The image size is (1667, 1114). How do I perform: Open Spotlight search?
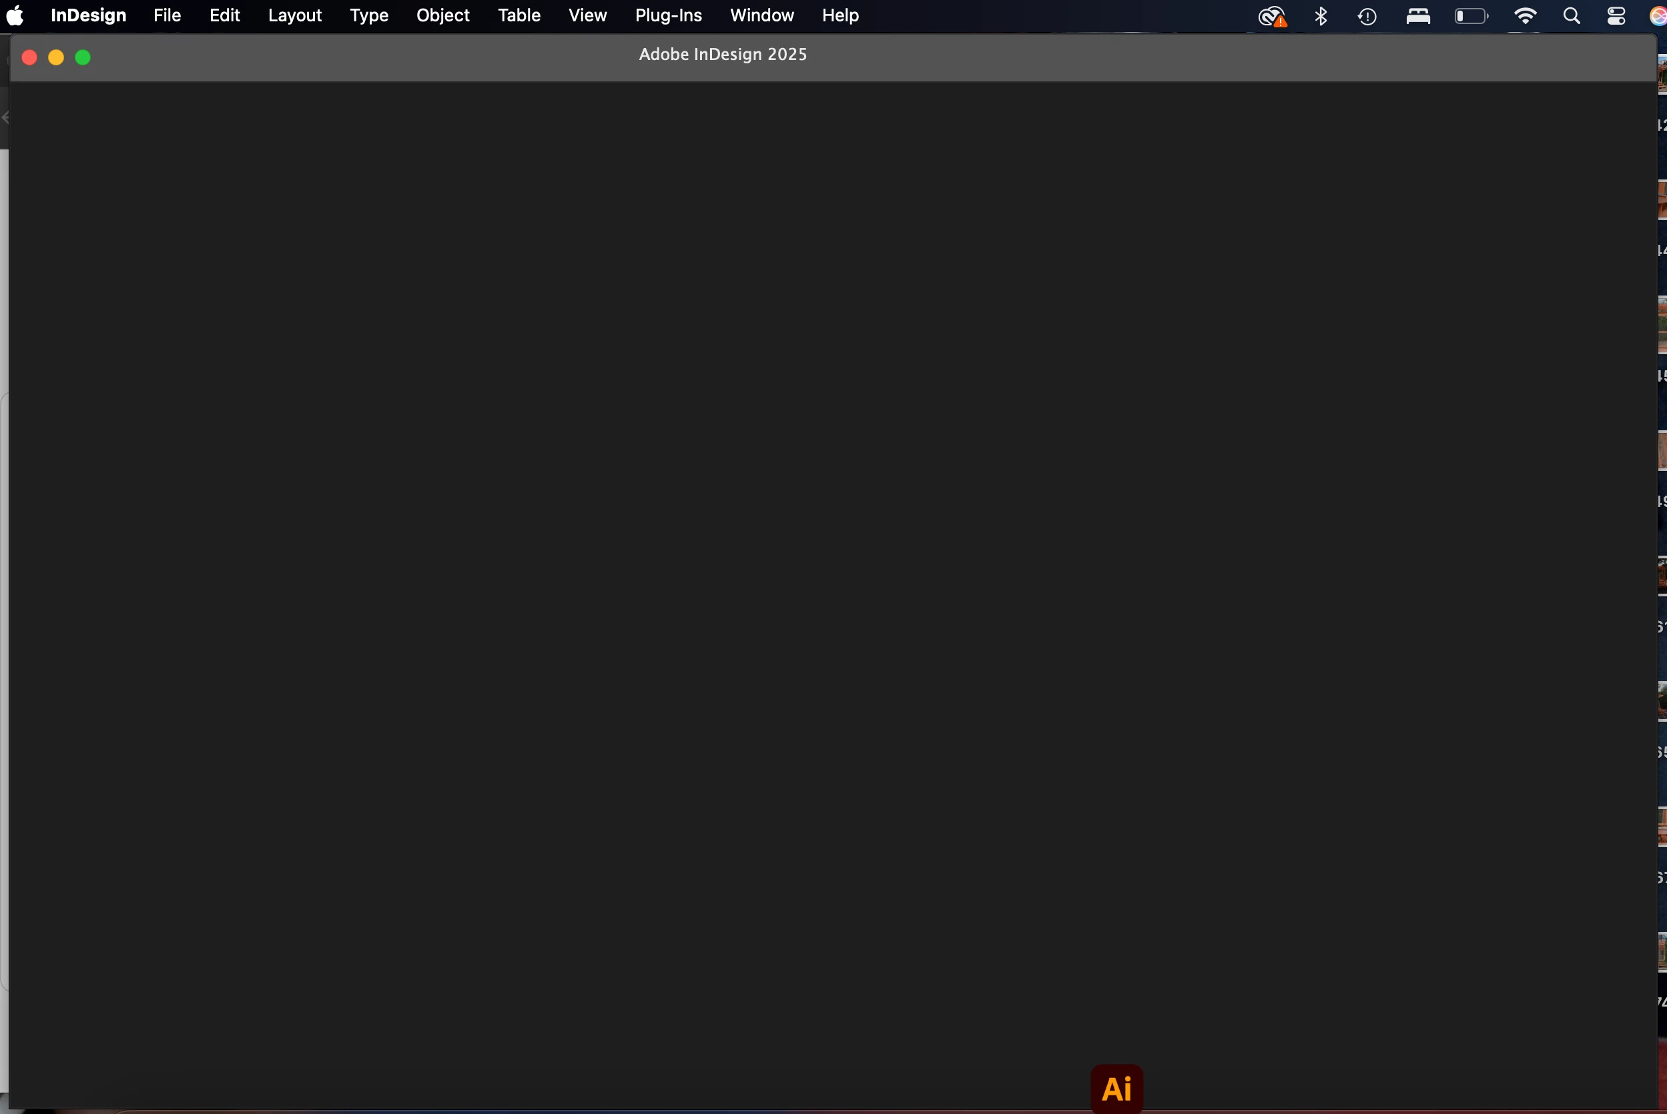pyautogui.click(x=1572, y=15)
